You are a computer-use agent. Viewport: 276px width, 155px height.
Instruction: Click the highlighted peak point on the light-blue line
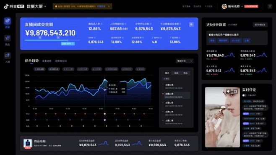pyautogui.click(x=105, y=80)
